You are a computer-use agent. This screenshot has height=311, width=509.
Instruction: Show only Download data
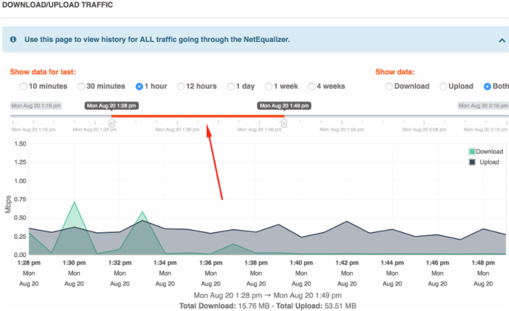tap(389, 86)
